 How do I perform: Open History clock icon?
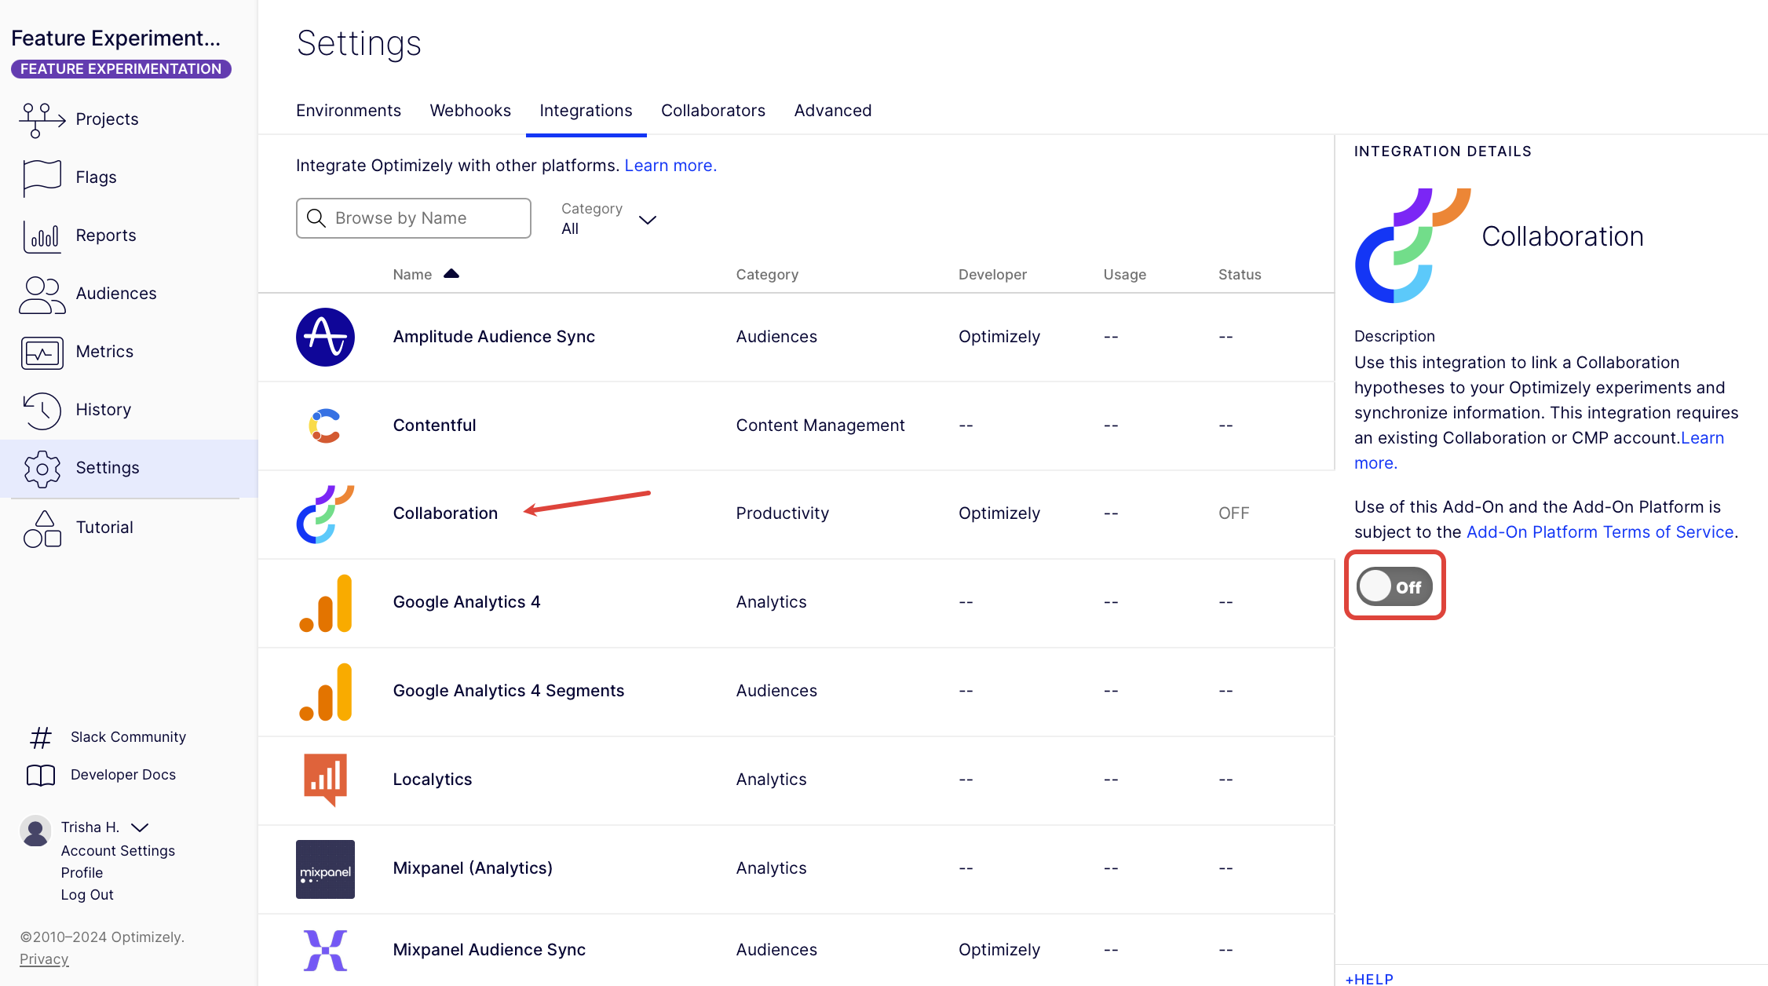click(41, 410)
